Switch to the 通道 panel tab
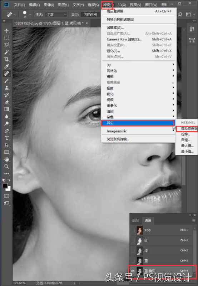The height and width of the screenshot is (286, 198). (x=148, y=220)
